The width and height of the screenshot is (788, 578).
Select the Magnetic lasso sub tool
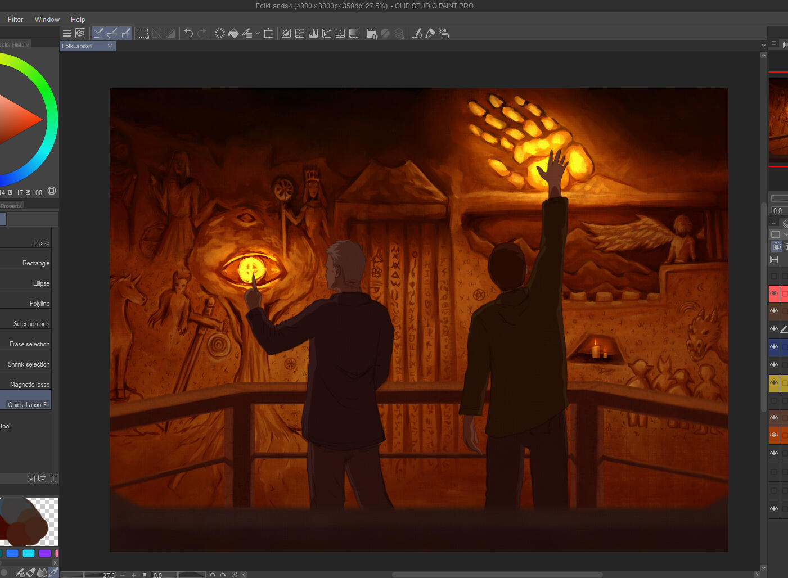tap(30, 385)
